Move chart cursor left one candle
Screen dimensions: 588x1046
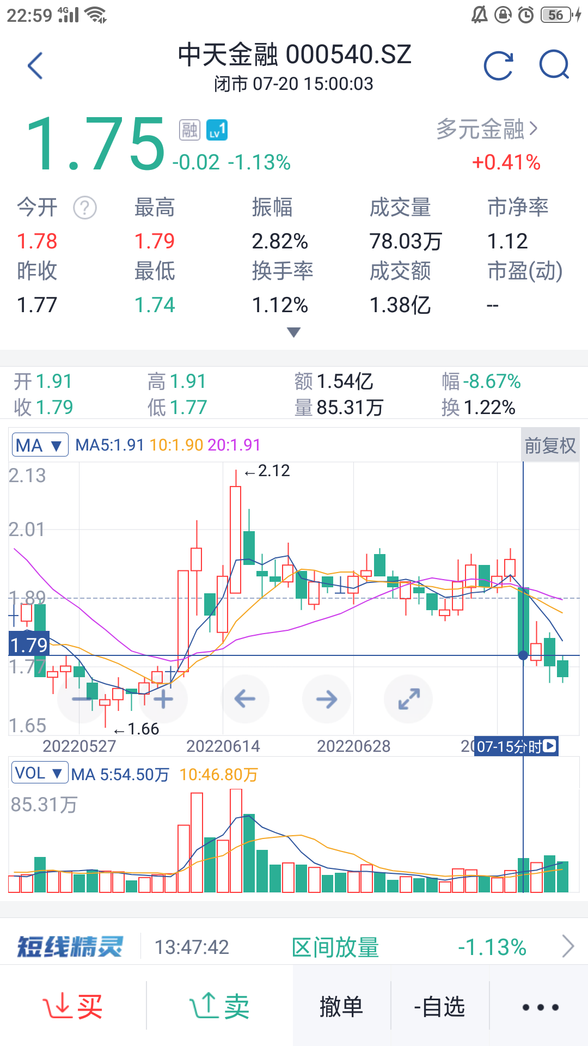[x=245, y=699]
